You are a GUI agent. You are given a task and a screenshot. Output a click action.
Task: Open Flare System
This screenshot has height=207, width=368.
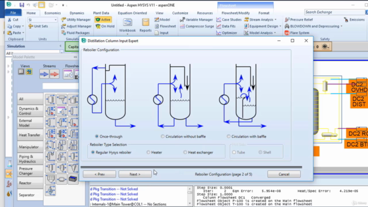(297, 33)
